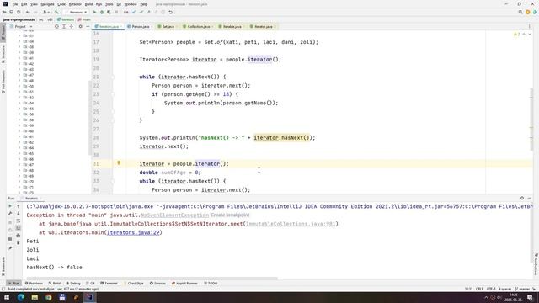The image size is (539, 303).
Task: Expand the v60 folder in the project tree
Action: 19,131
